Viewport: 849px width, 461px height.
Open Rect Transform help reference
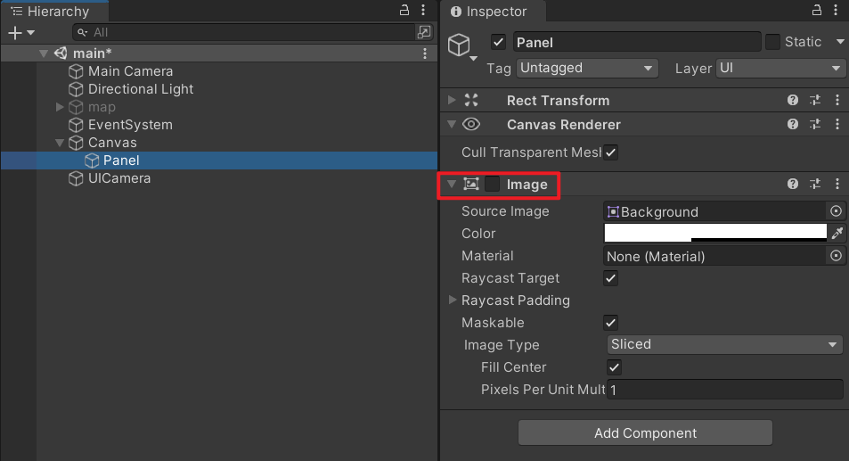793,100
